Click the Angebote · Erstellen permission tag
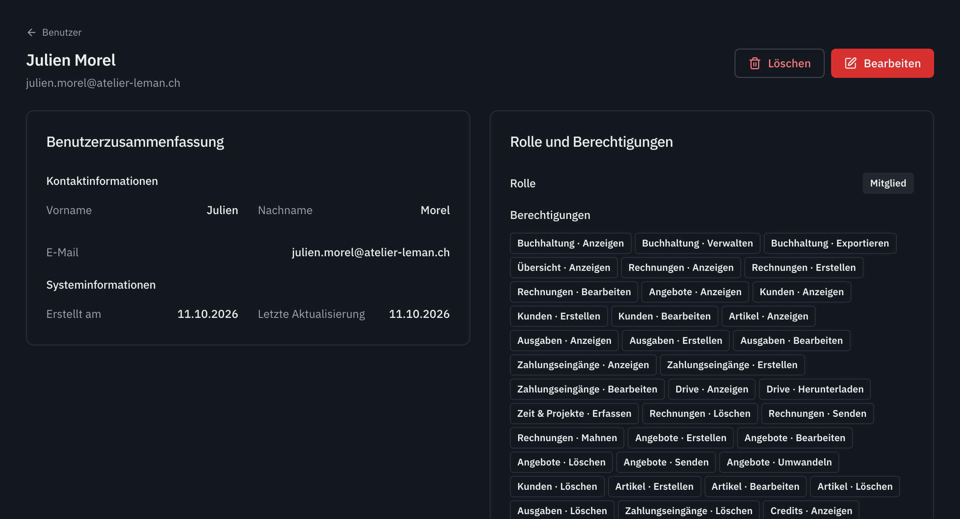Image resolution: width=960 pixels, height=519 pixels. [x=680, y=438]
